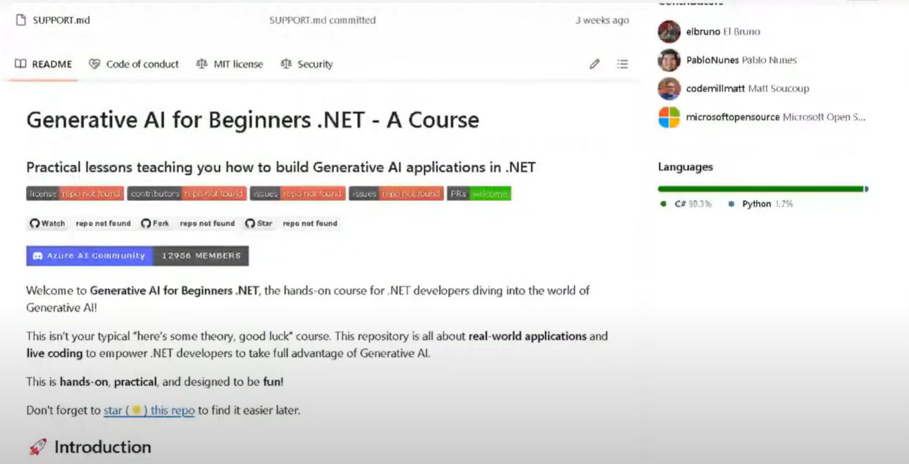This screenshot has height=464, width=909.
Task: Edit the README with the pencil icon
Action: click(595, 64)
